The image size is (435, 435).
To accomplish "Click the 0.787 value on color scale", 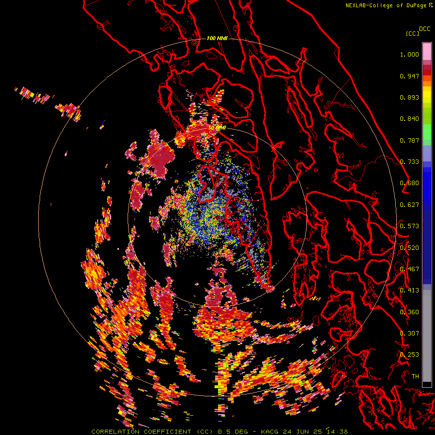I will [409, 140].
